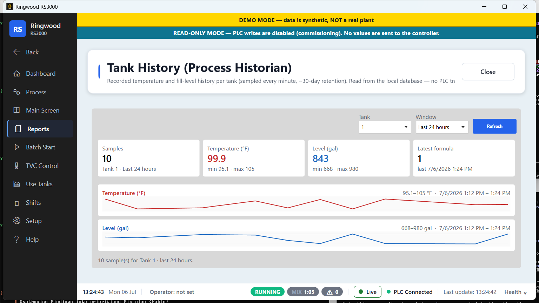
Task: Click the Shifts square icon
Action: coord(16,203)
